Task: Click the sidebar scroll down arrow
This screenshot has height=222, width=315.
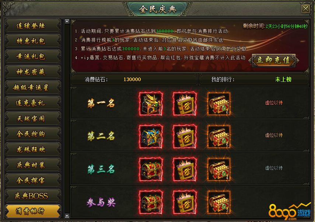Action: coord(67,216)
